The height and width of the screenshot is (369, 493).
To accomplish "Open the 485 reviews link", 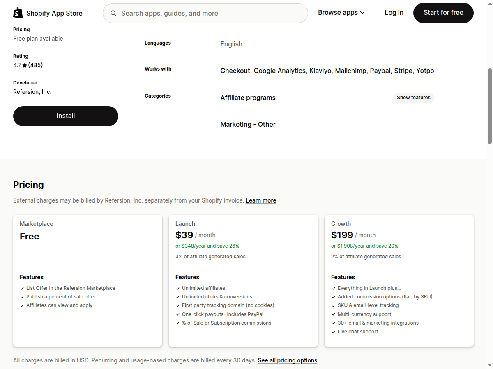I will tap(35, 65).
